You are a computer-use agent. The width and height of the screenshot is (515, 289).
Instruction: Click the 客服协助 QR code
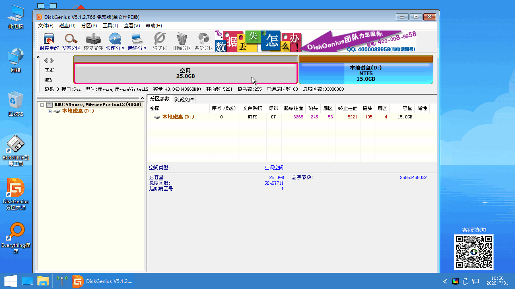[474, 252]
